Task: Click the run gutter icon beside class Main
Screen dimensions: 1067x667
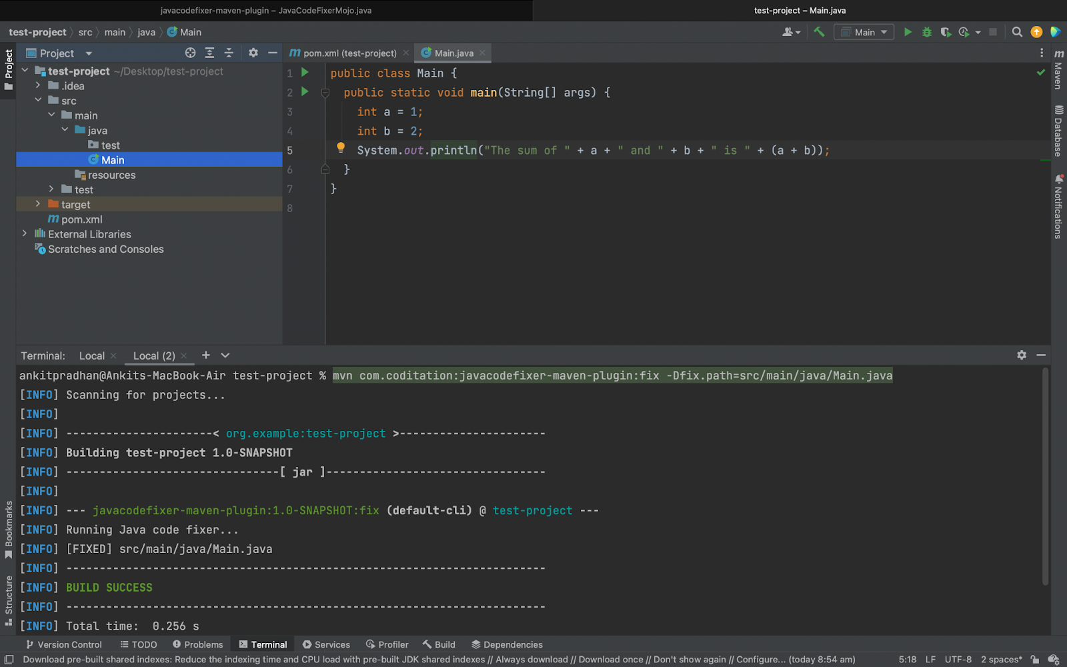Action: (305, 72)
